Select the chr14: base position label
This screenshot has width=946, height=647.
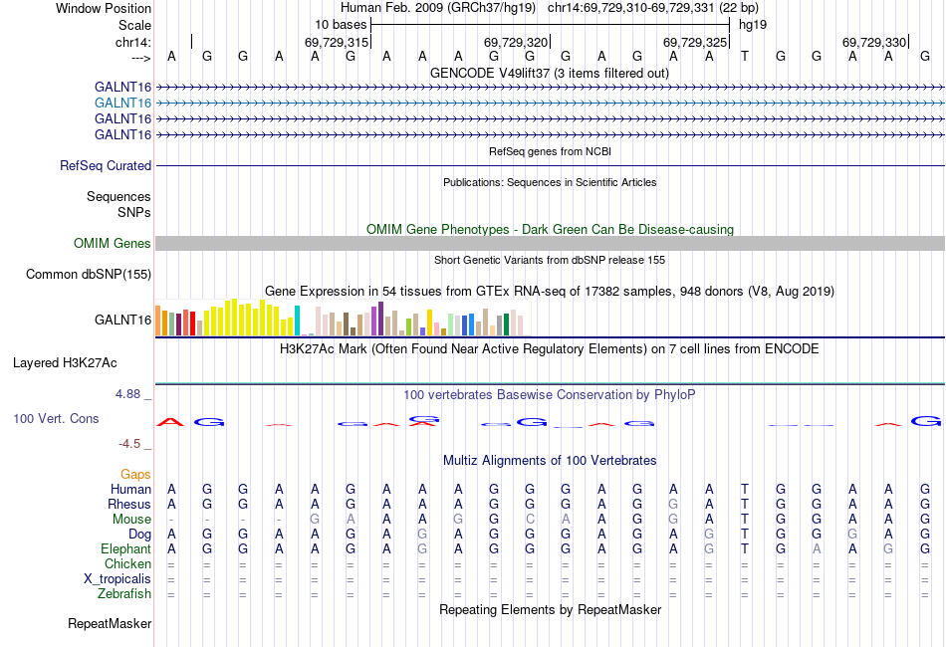pyautogui.click(x=133, y=42)
